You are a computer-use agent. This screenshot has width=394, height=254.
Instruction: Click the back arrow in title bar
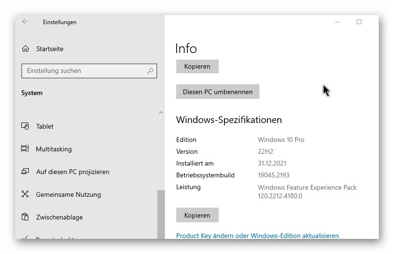tap(25, 22)
